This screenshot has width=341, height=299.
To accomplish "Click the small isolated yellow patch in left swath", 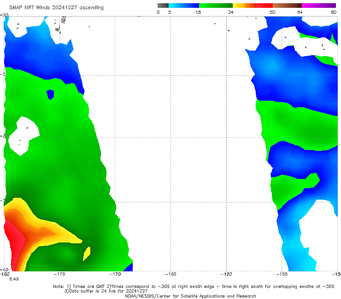I will pos(87,254).
